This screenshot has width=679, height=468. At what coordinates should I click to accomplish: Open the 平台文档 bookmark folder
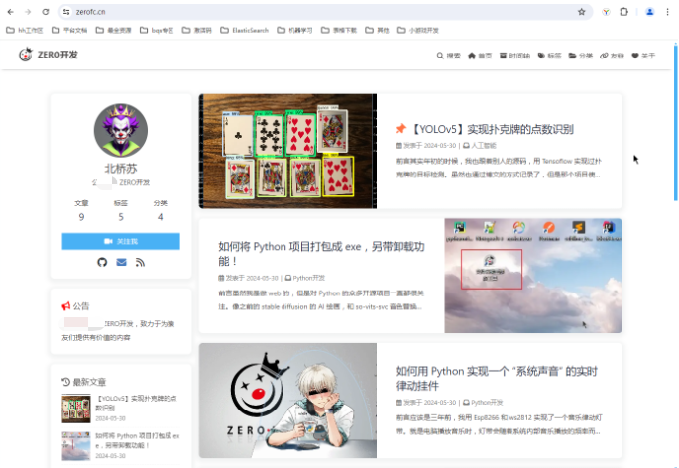click(x=69, y=30)
